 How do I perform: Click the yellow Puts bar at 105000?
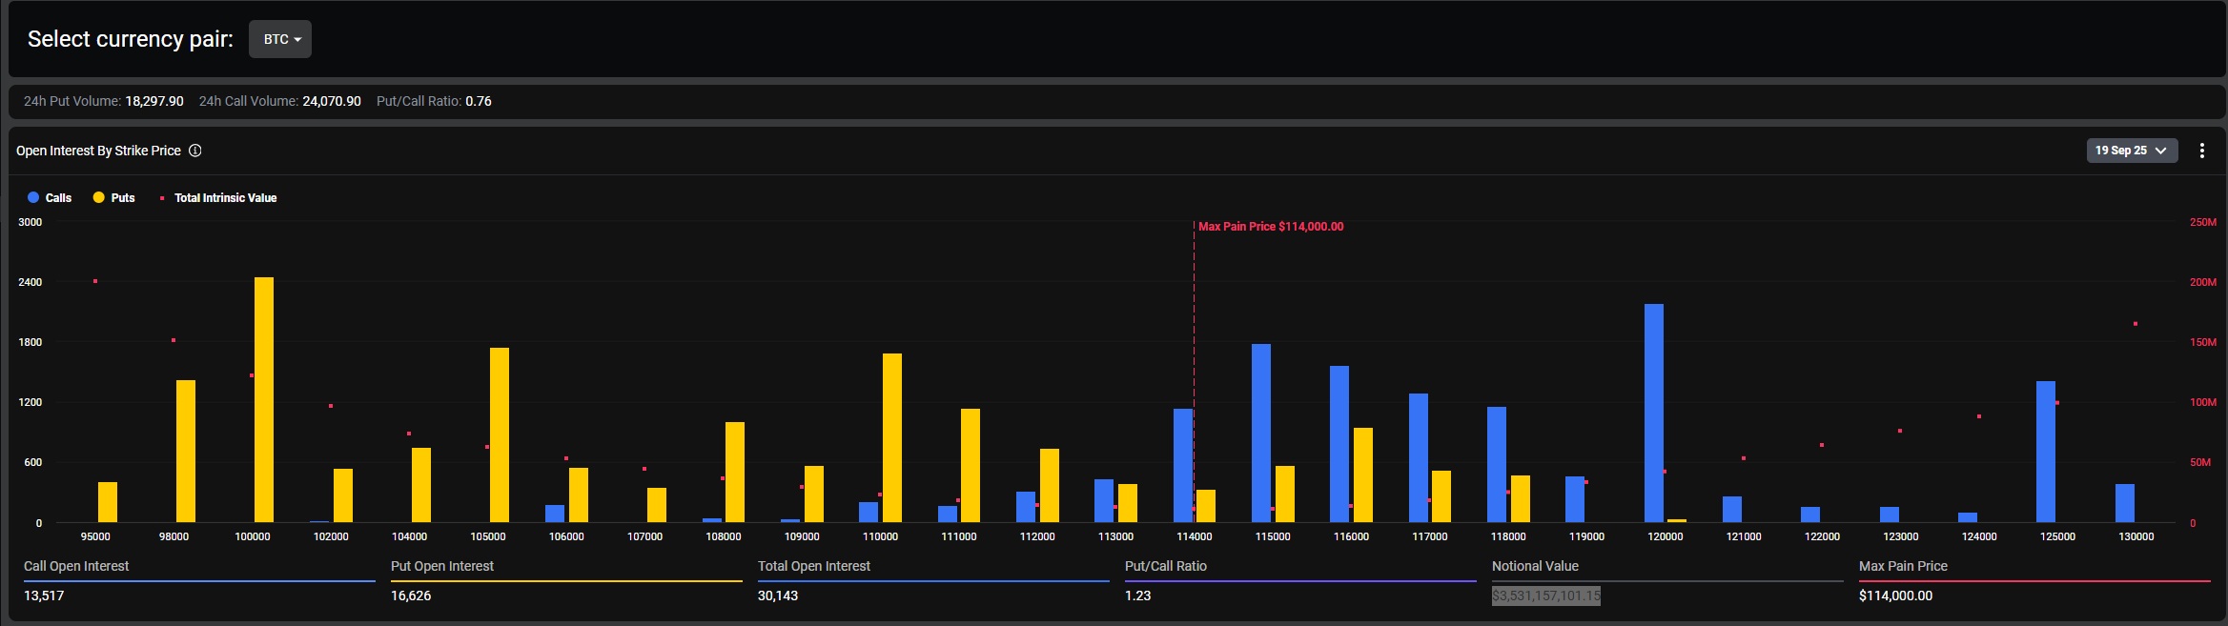point(500,434)
